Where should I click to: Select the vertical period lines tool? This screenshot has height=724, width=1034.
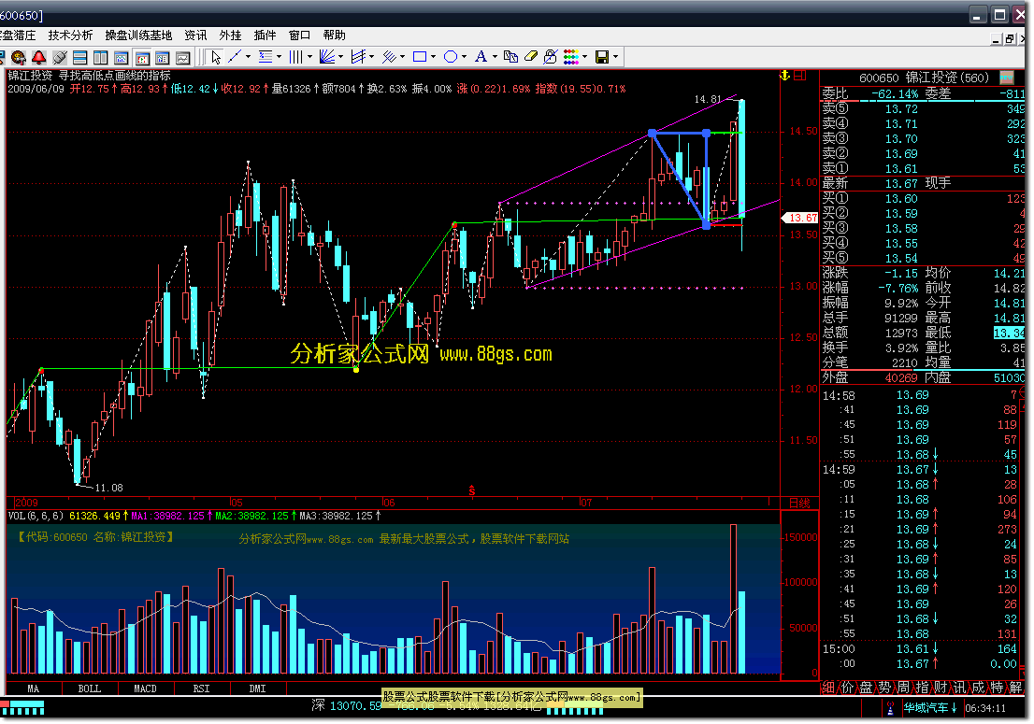point(296,57)
